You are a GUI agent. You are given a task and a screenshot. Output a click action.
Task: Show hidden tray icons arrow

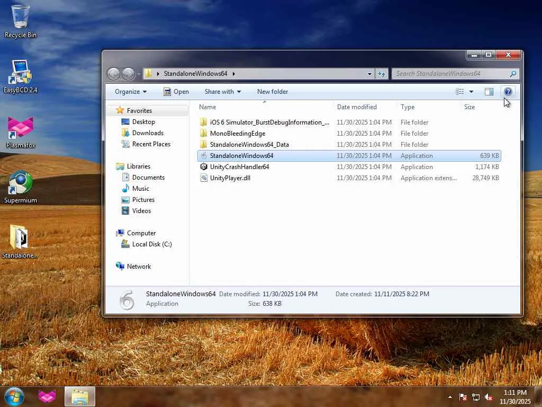pyautogui.click(x=450, y=397)
